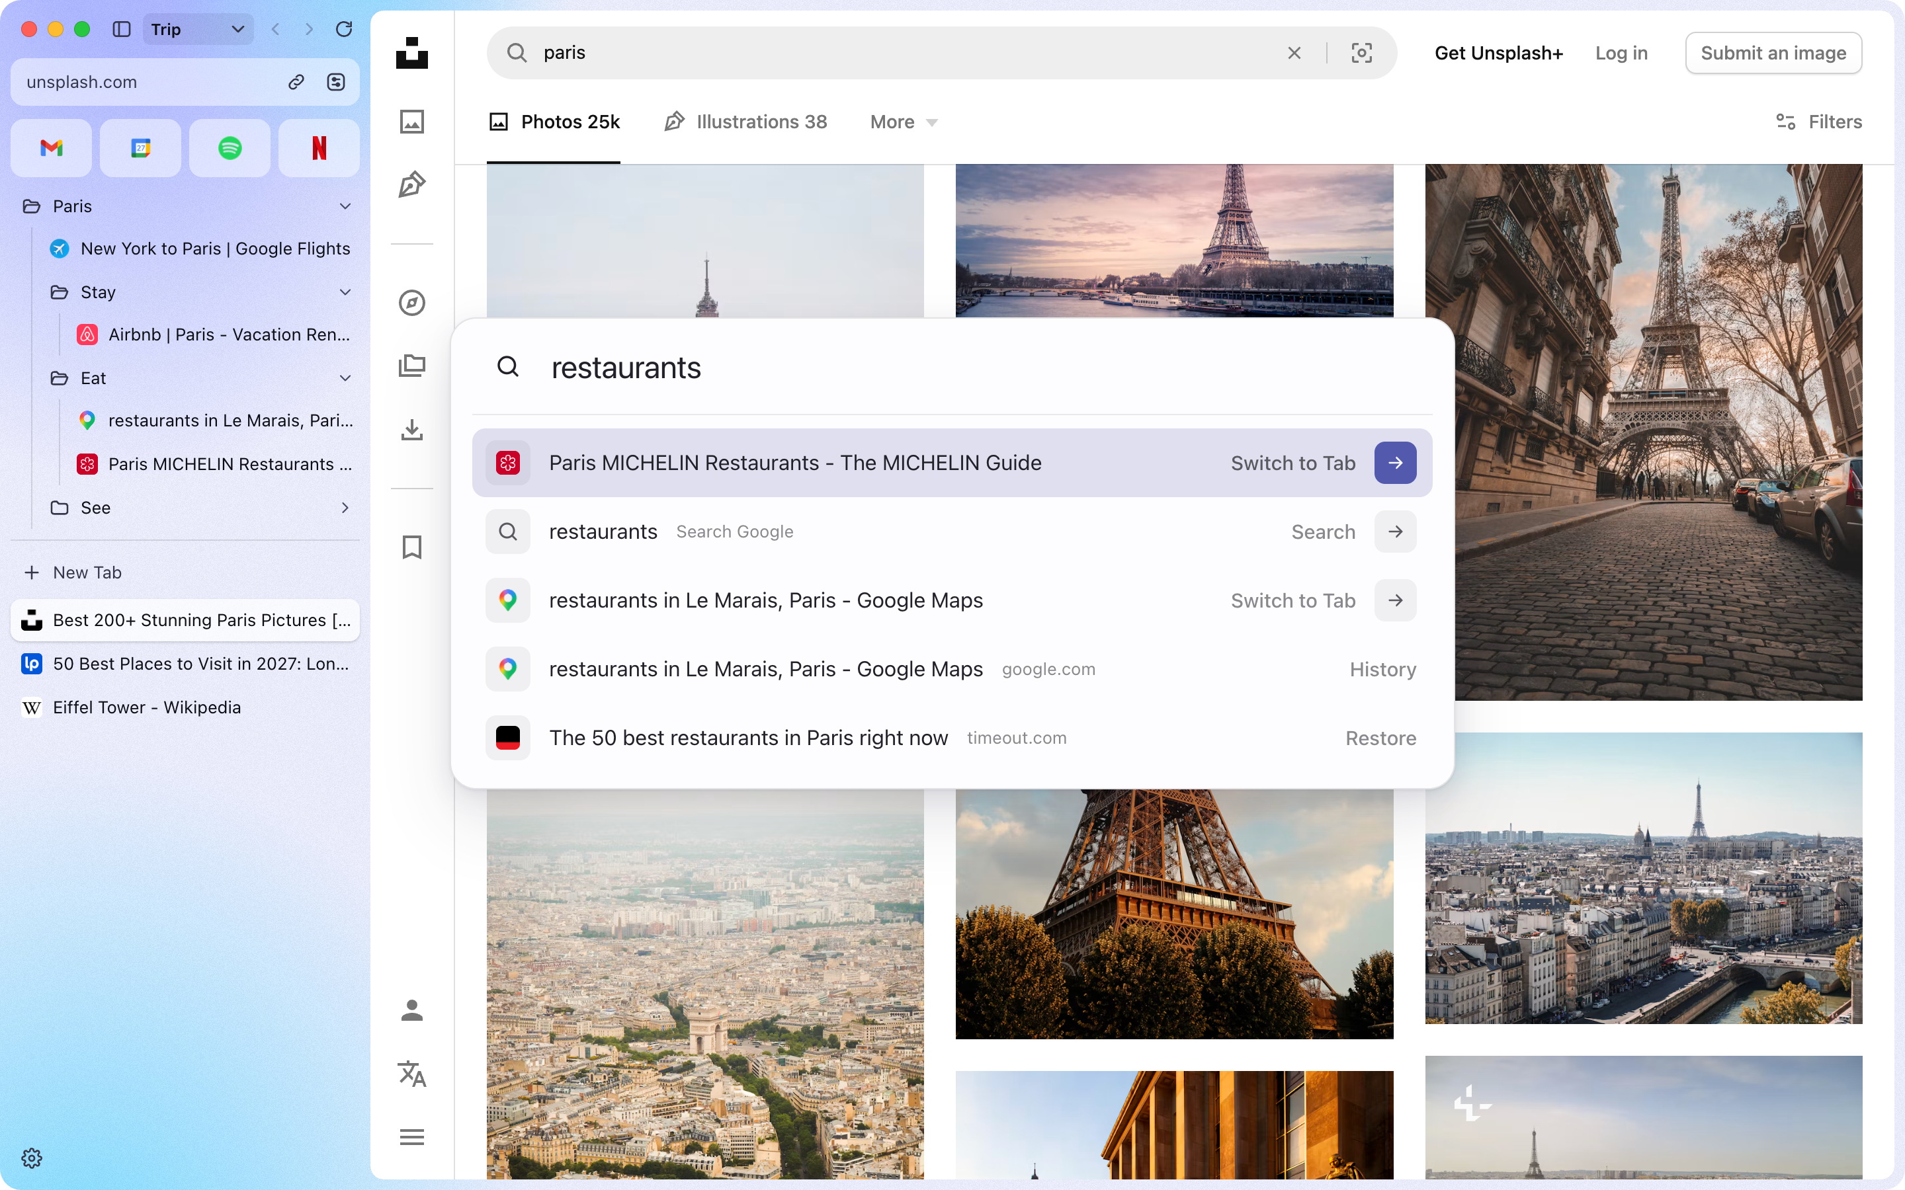1905x1190 pixels.
Task: Expand the See folder chevron
Action: (x=345, y=508)
